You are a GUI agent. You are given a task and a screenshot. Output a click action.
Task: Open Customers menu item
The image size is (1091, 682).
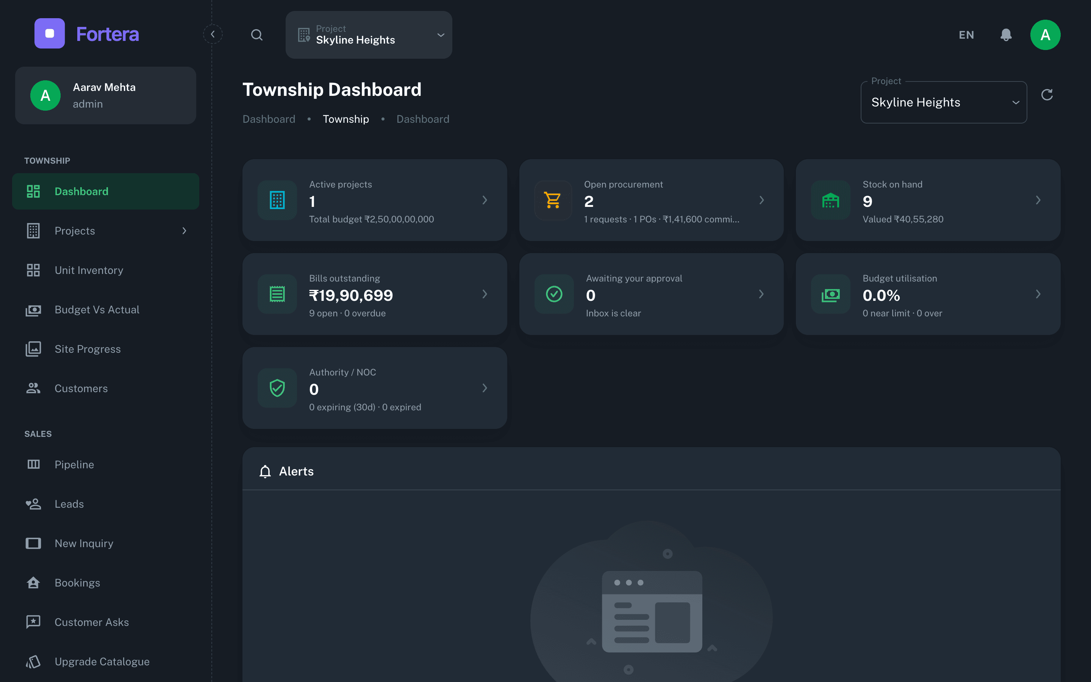click(105, 388)
